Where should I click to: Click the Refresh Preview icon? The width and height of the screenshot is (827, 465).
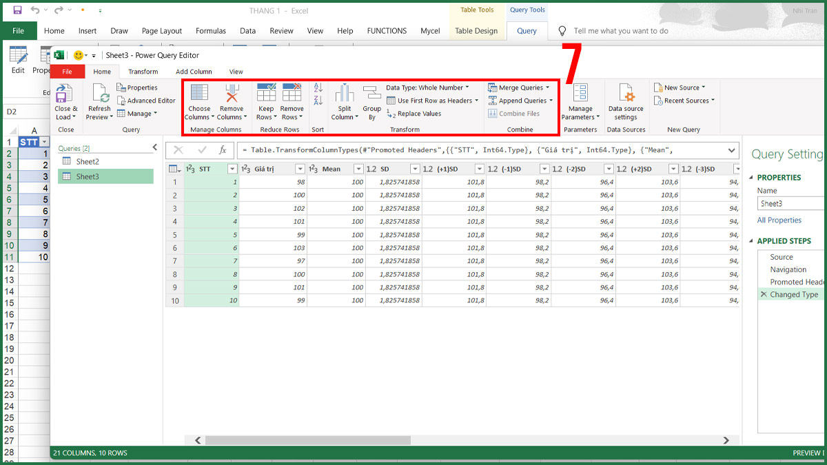[100, 94]
